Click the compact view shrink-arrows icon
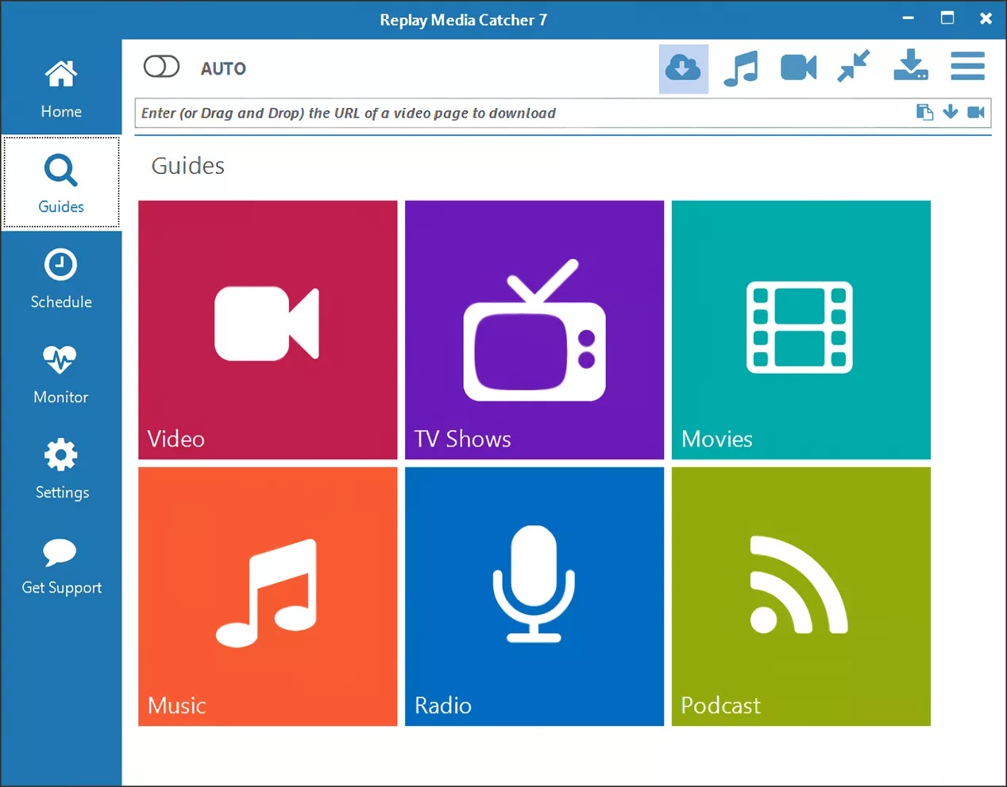This screenshot has height=787, width=1007. 854,67
